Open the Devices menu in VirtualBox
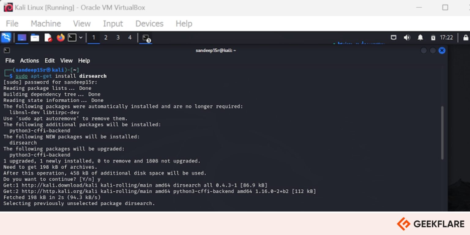Viewport: 470px width, 235px height. tap(149, 24)
